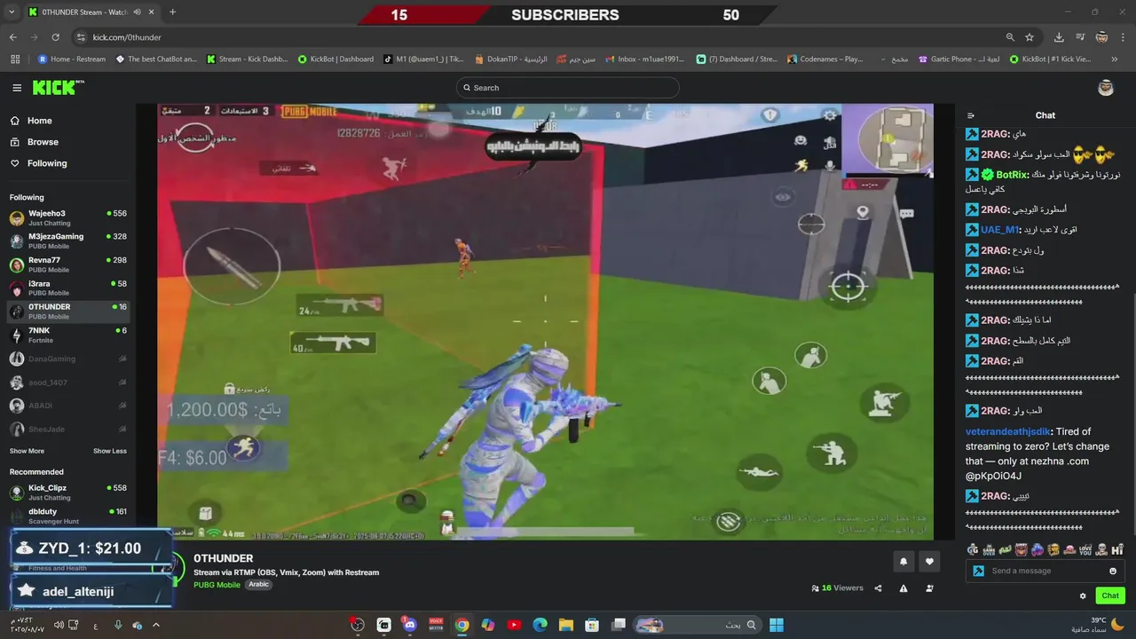Click the chat identity badge icon
This screenshot has height=639, width=1136.
[x=978, y=571]
